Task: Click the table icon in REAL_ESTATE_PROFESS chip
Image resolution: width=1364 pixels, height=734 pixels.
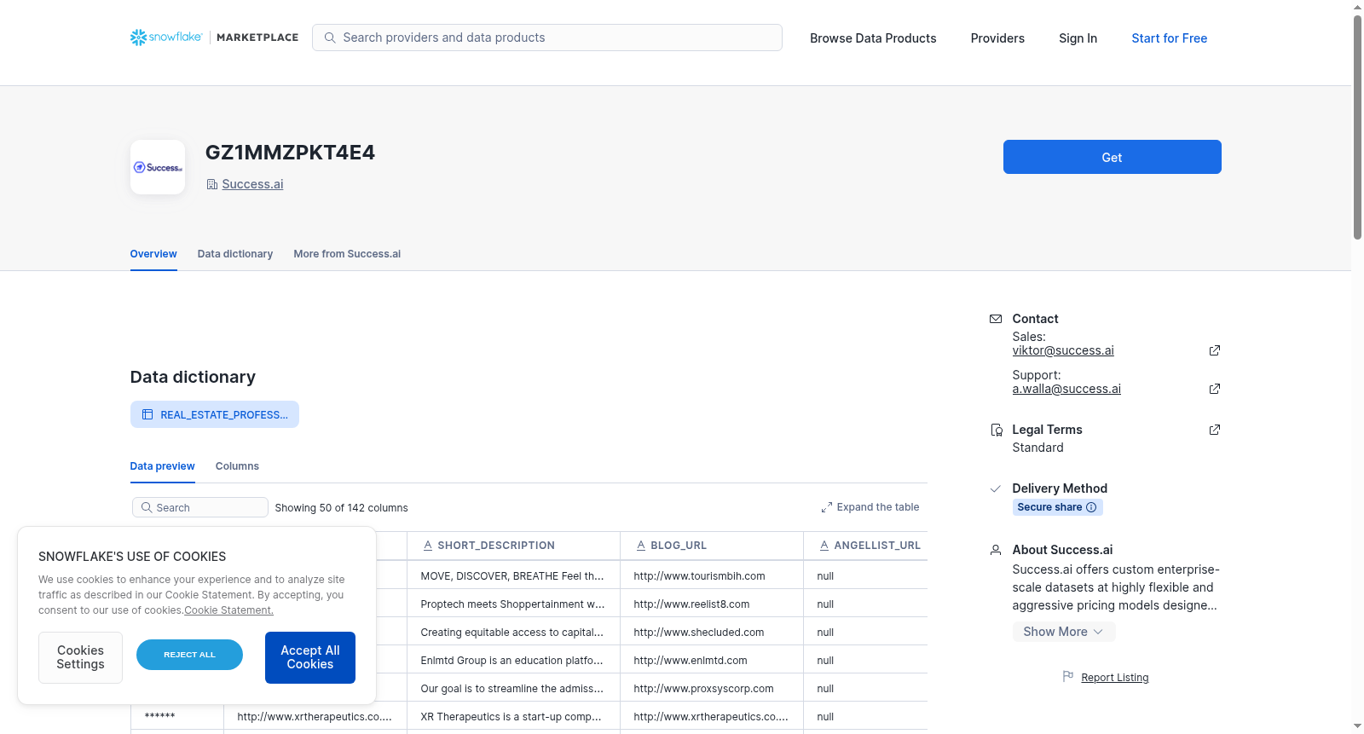Action: pyautogui.click(x=147, y=414)
